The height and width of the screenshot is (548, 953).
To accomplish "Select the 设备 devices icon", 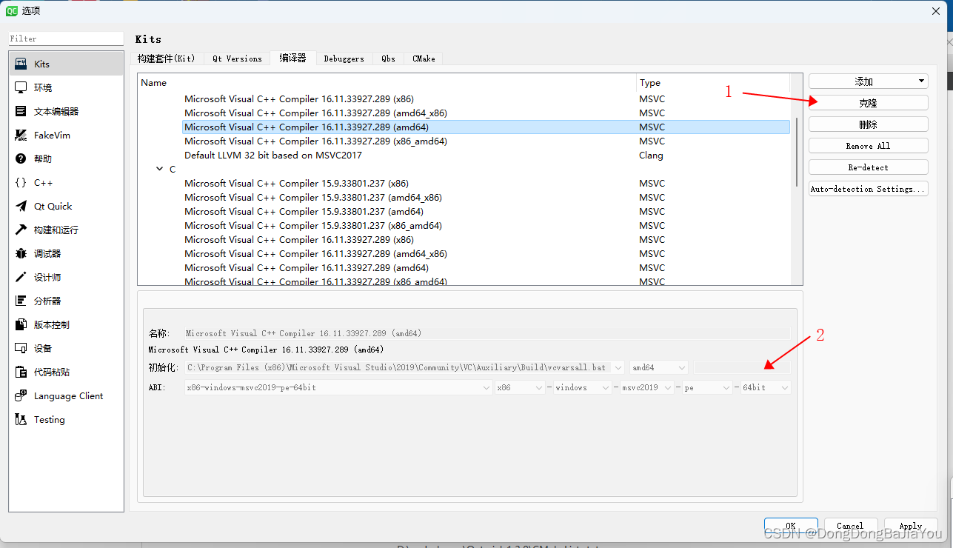I will coord(21,349).
